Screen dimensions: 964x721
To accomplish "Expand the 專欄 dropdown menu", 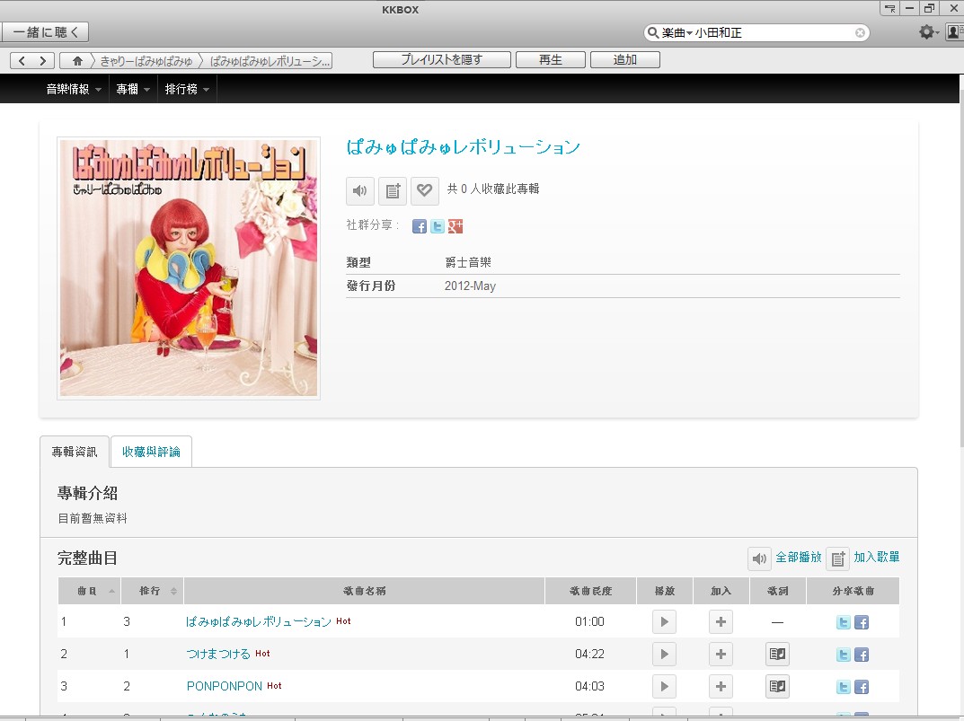I will tap(133, 89).
